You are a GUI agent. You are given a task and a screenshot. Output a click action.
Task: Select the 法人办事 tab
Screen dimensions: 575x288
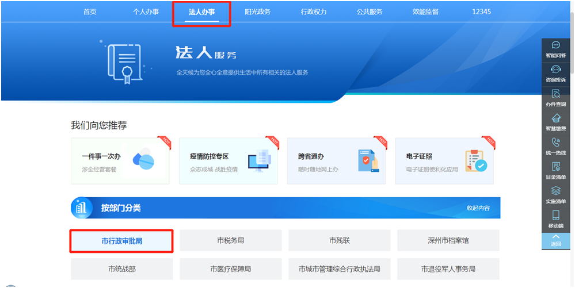click(201, 11)
